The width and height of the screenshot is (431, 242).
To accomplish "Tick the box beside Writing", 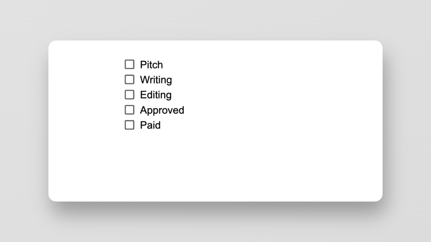I will point(129,80).
